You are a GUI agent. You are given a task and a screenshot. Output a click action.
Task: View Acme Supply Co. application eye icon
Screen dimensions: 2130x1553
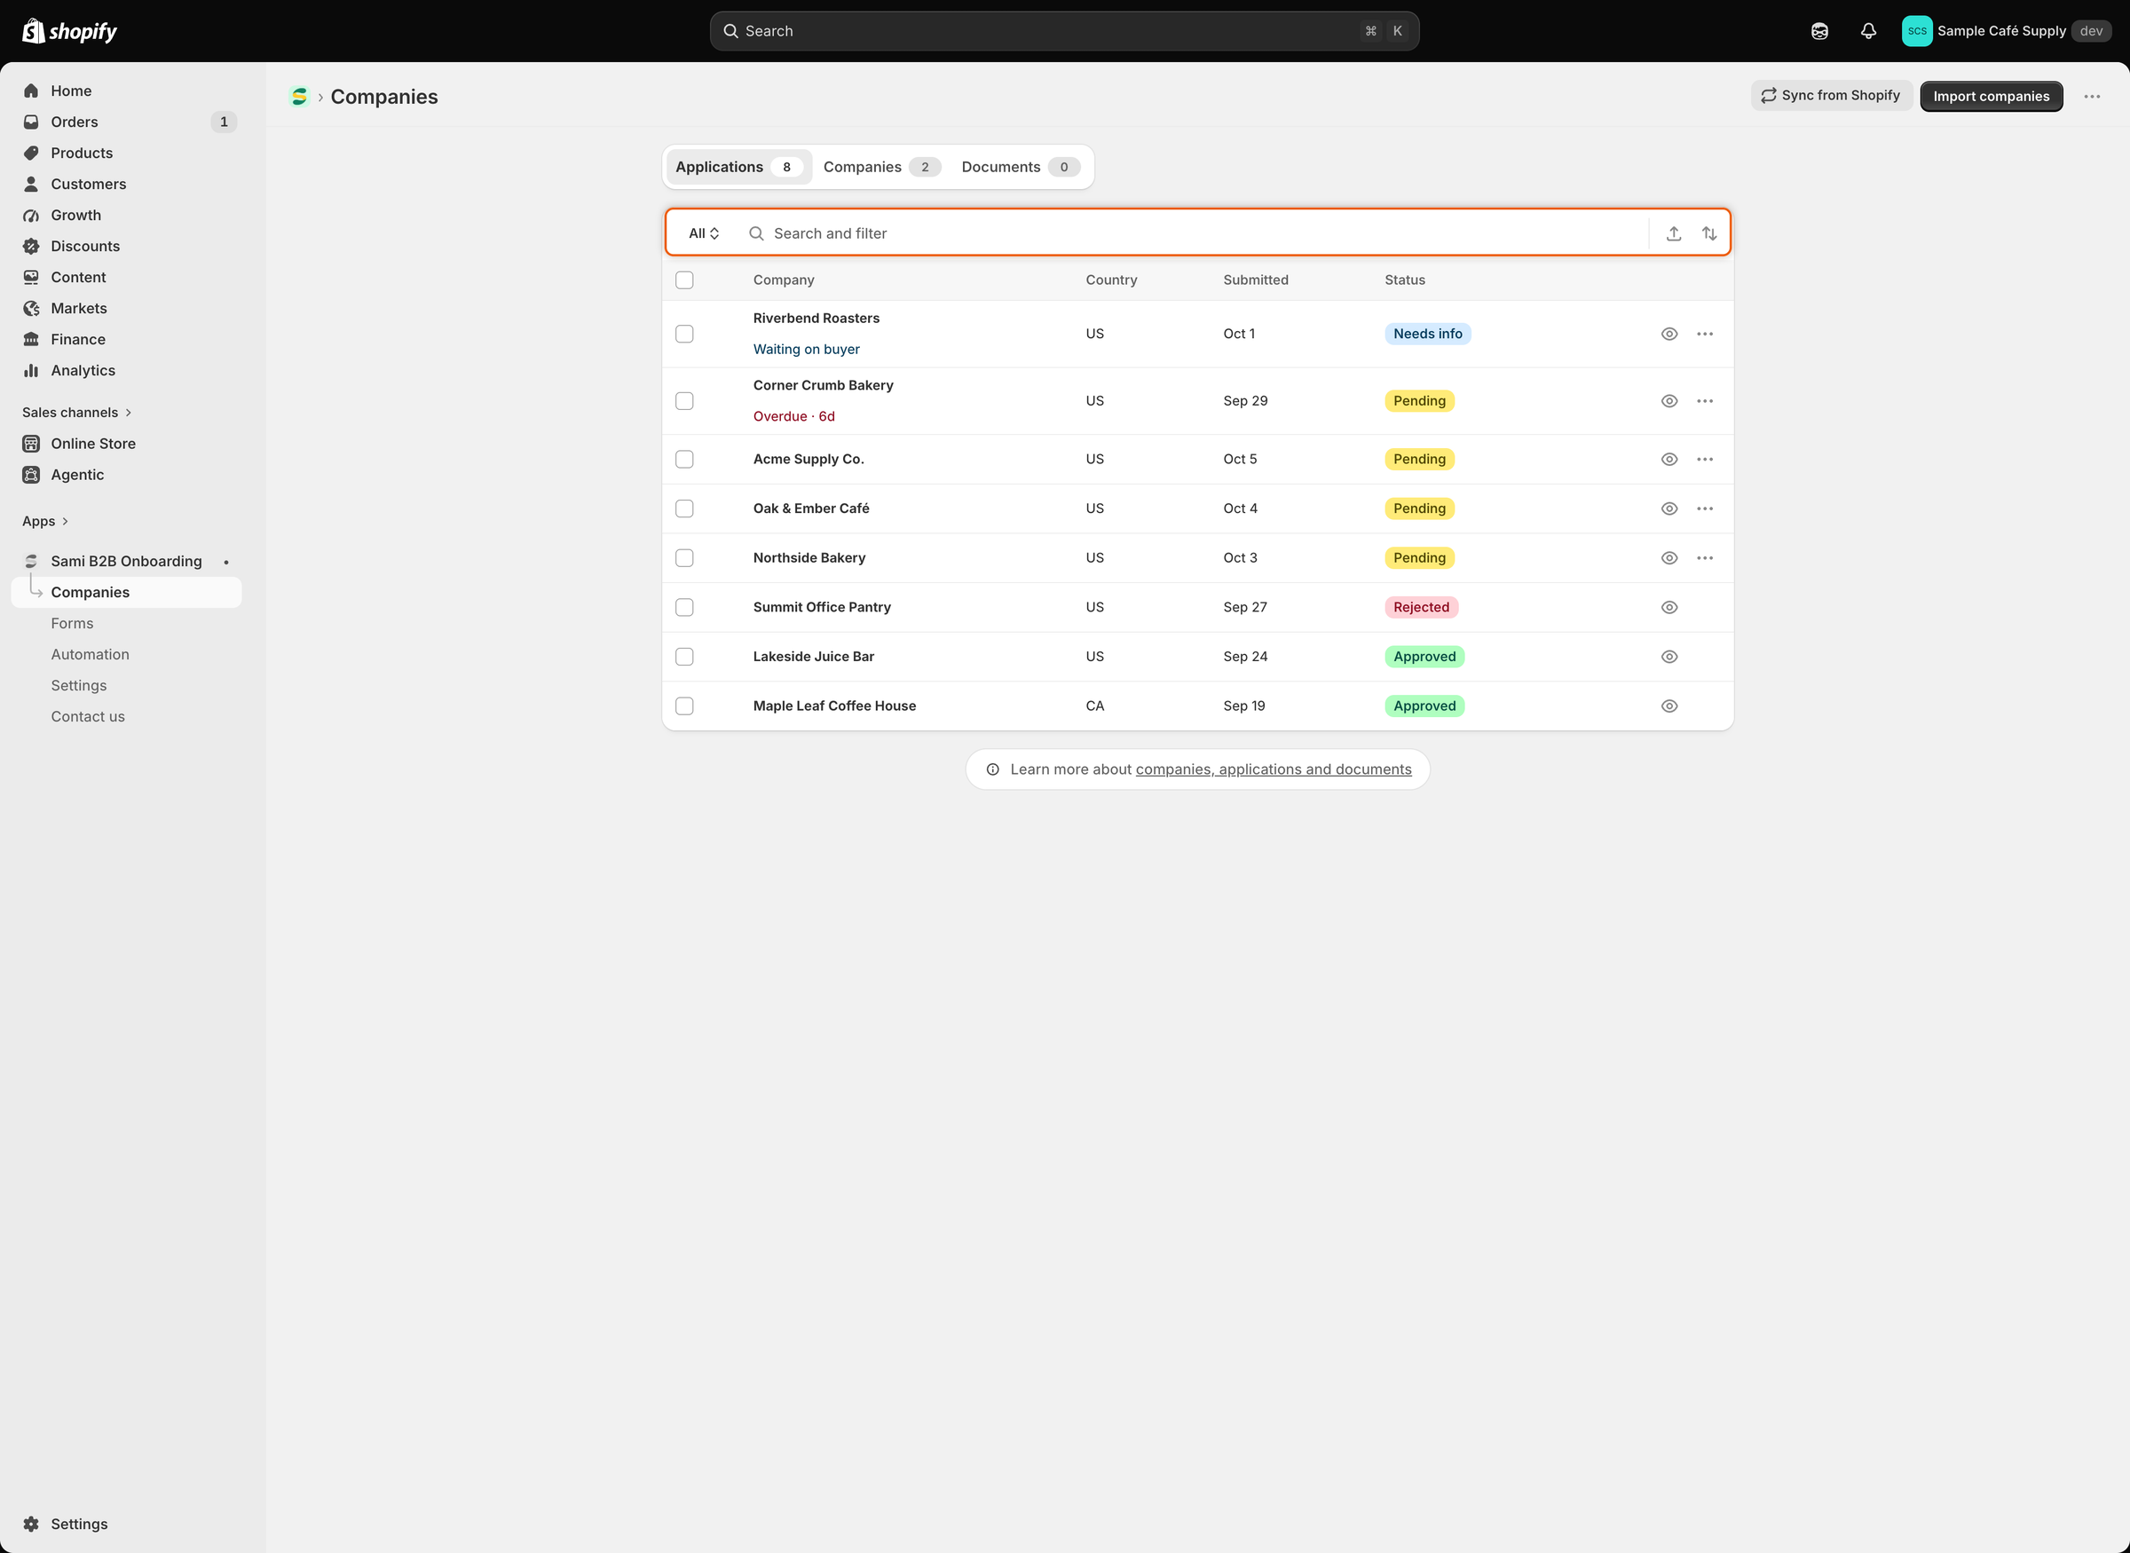point(1669,460)
